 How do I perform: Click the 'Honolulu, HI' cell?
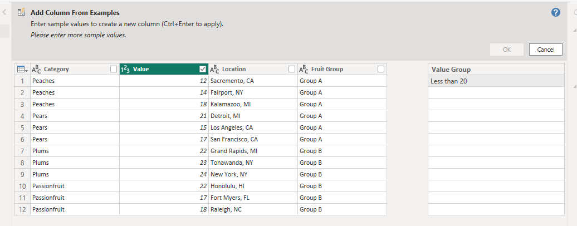(x=253, y=186)
